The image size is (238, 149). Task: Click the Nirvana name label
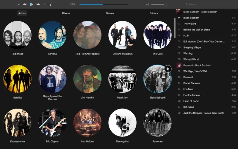coord(53,54)
